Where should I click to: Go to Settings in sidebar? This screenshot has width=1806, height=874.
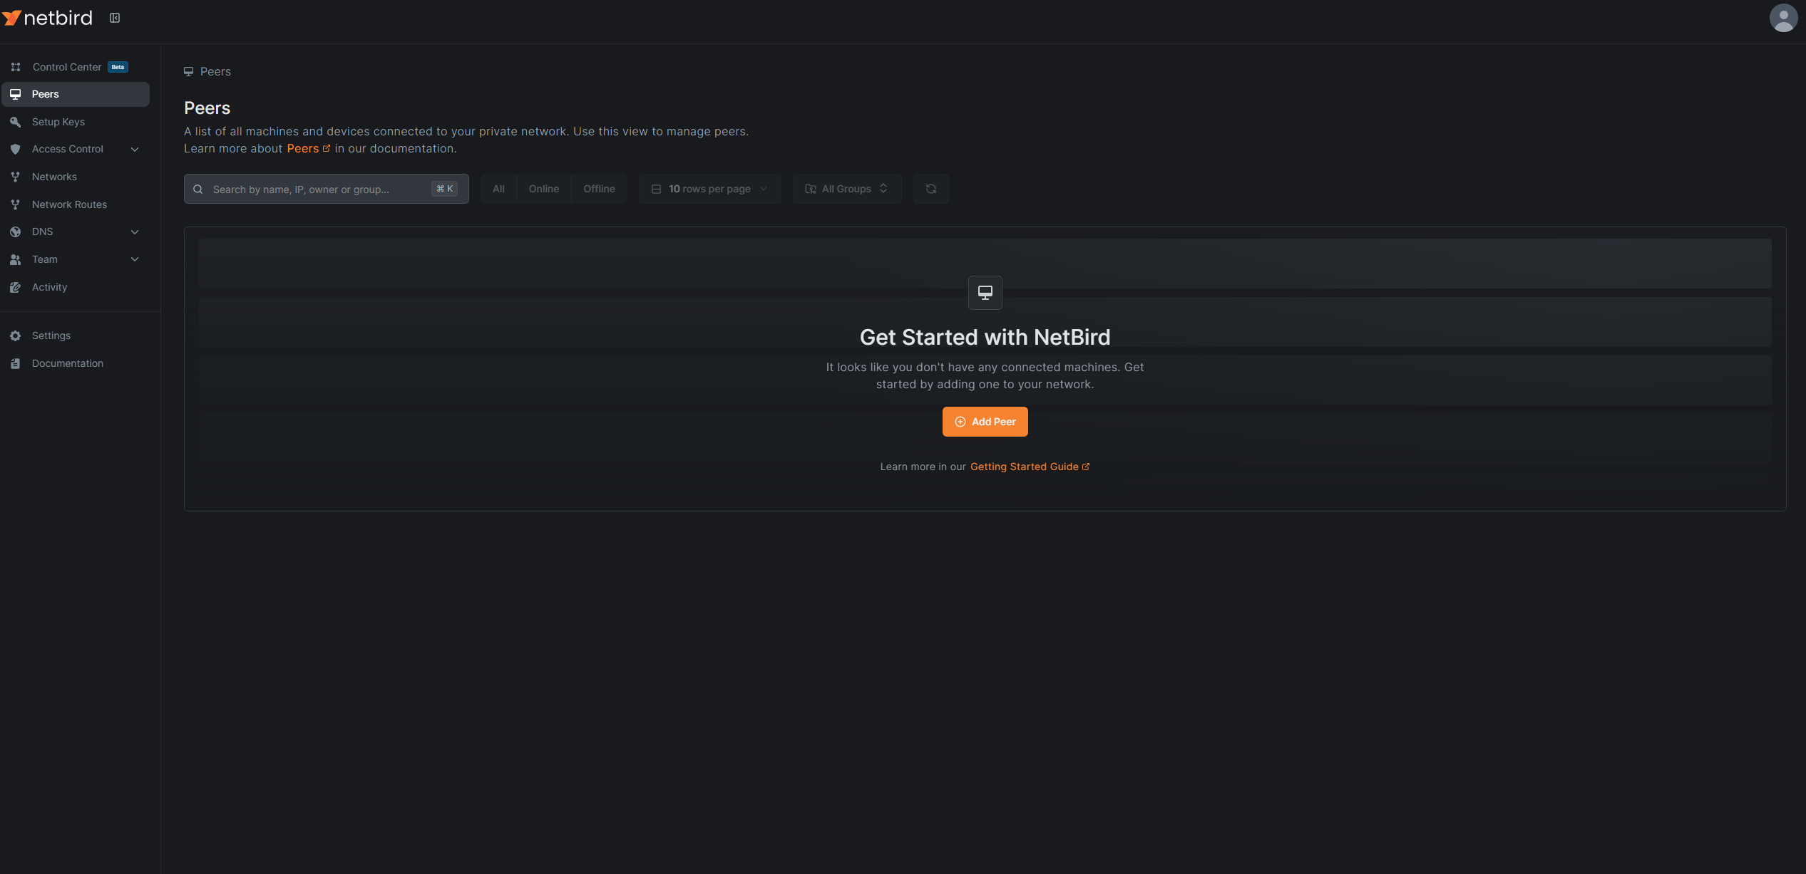tap(51, 335)
